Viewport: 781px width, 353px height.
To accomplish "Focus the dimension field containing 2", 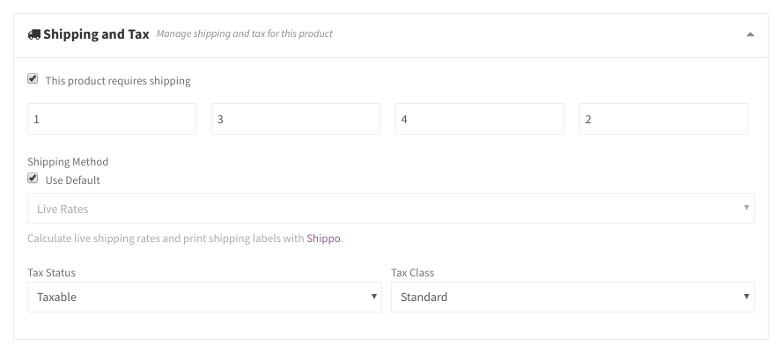I will pyautogui.click(x=663, y=119).
